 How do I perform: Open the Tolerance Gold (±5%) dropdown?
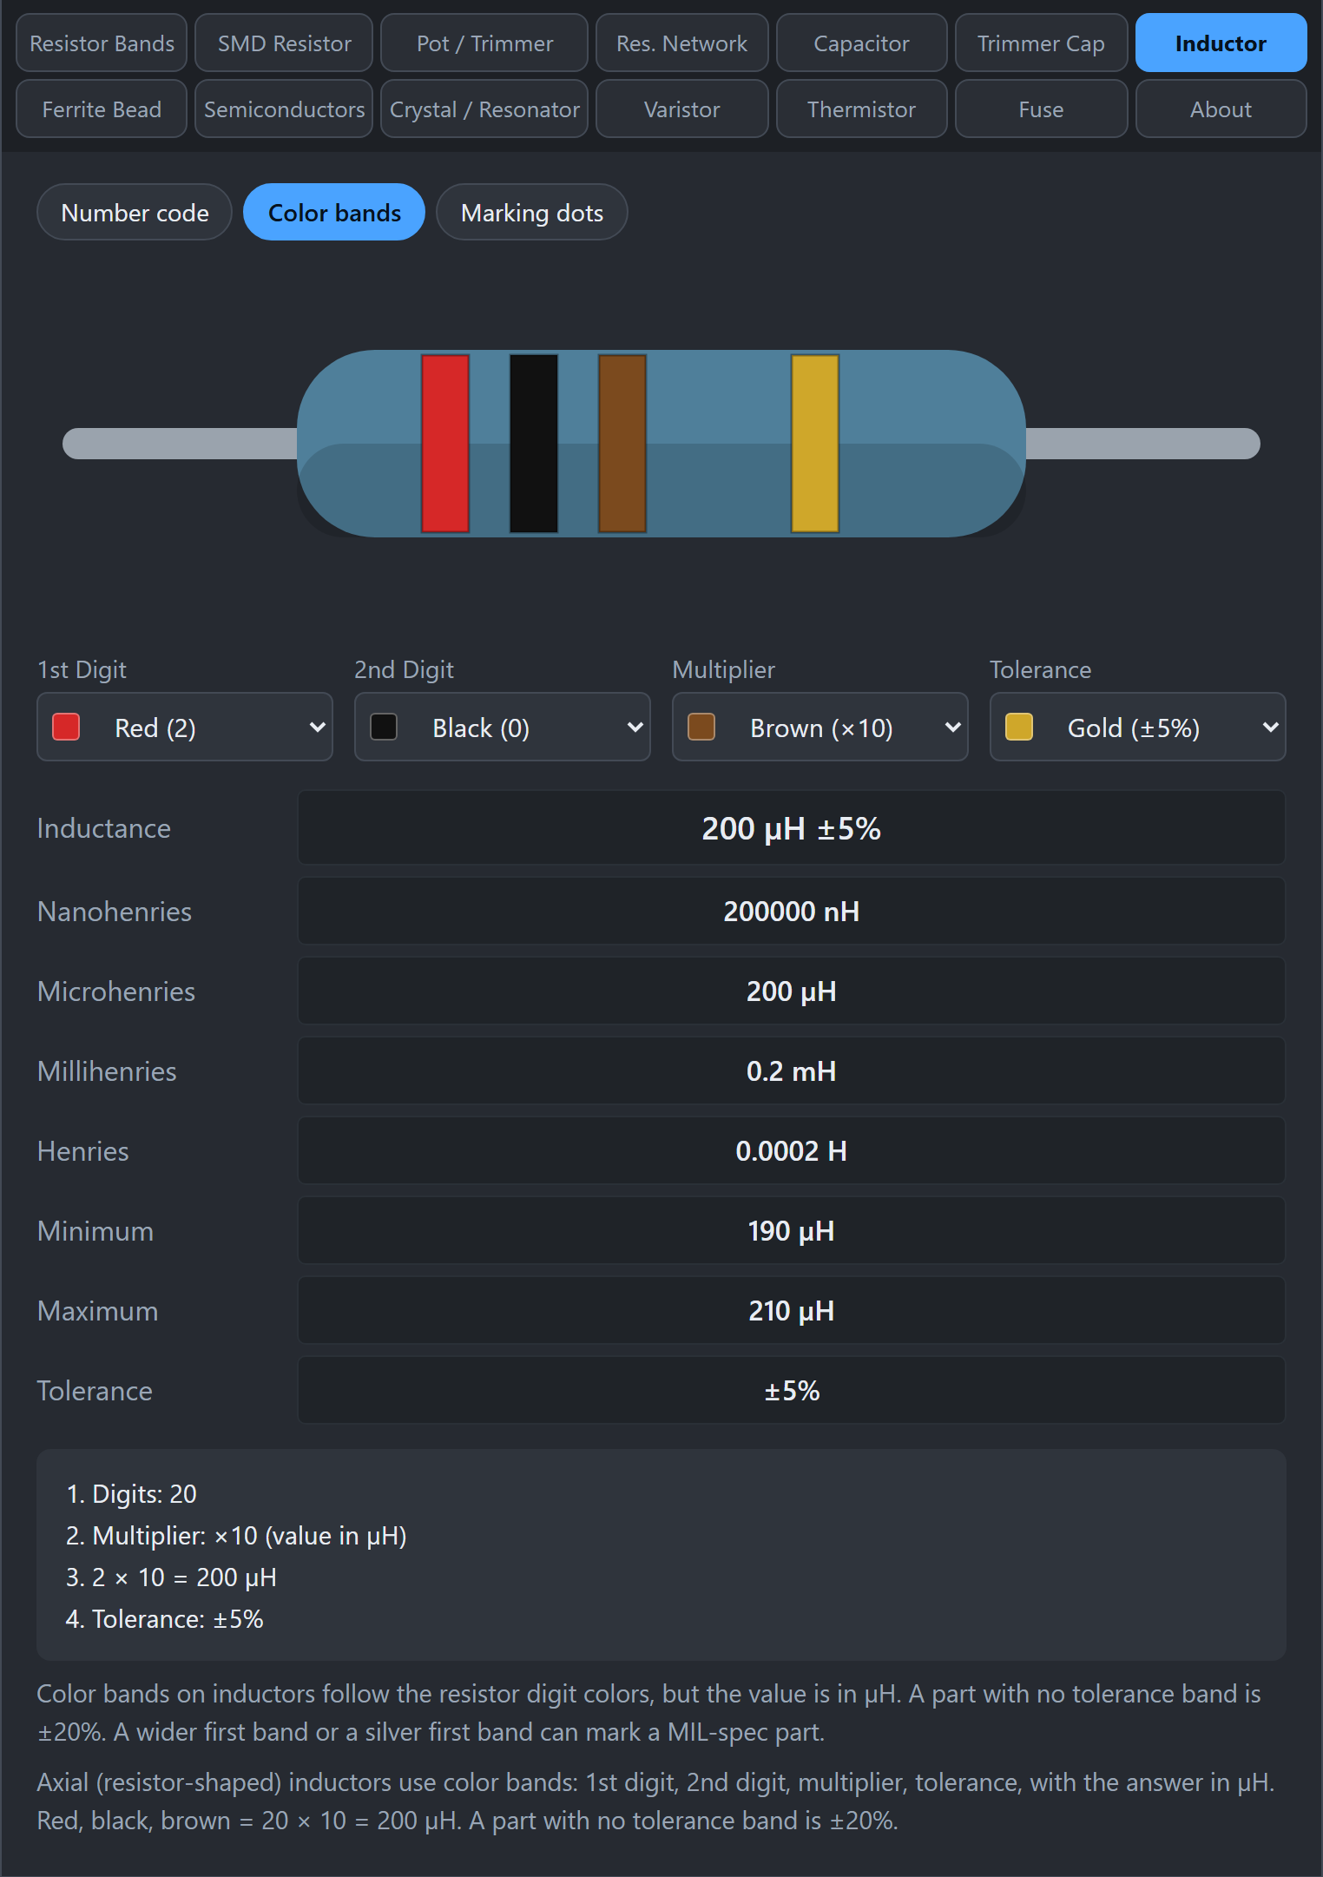(x=1138, y=727)
